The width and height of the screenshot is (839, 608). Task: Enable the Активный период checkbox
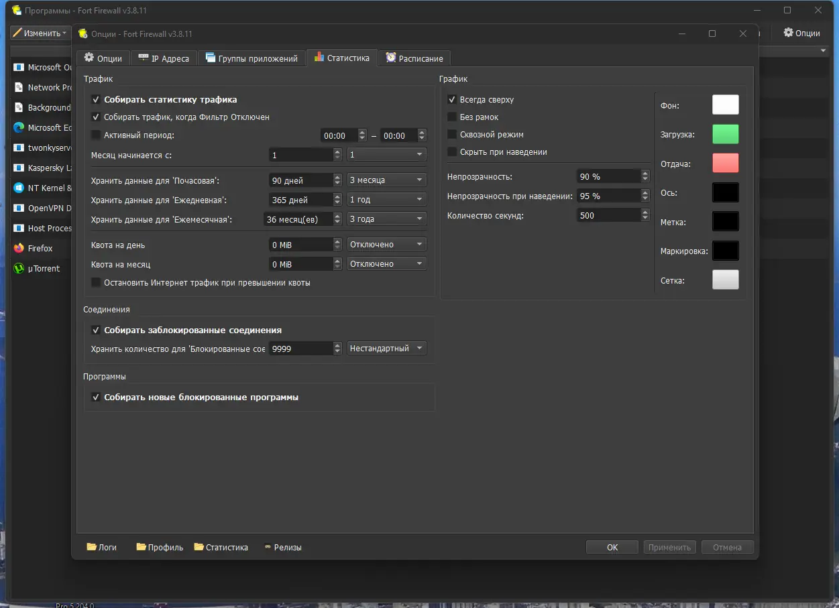96,135
